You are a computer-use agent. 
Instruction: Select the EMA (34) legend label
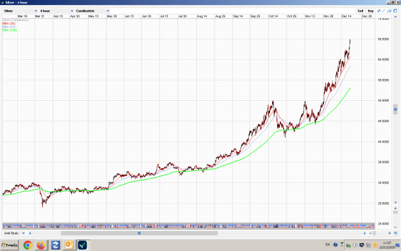[9, 24]
